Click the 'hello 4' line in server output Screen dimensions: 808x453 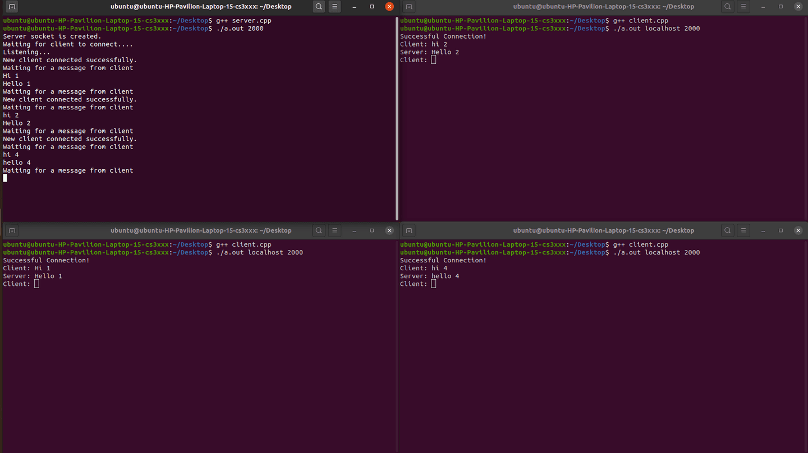pos(17,163)
